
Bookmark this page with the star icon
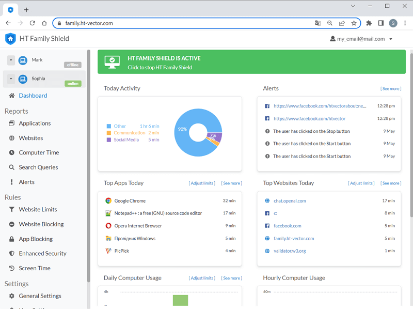[x=354, y=23]
